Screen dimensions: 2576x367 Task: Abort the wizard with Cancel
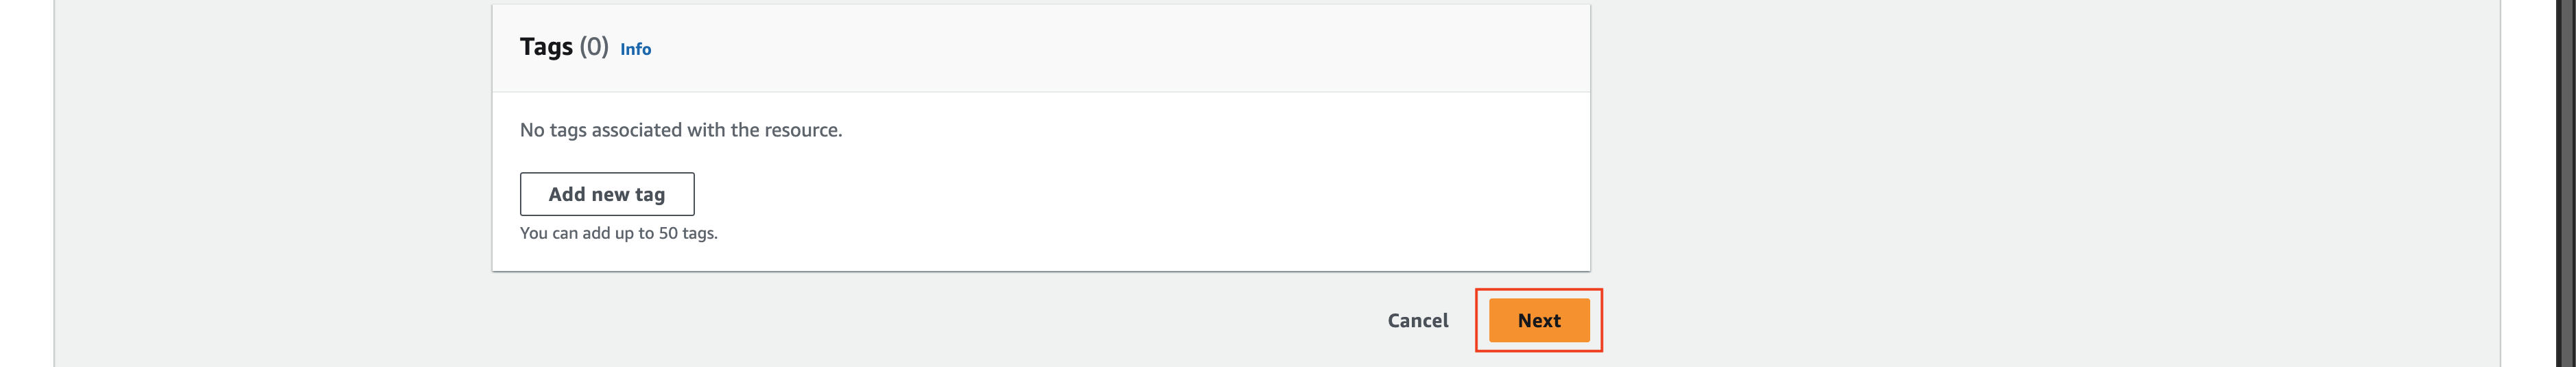[1417, 320]
